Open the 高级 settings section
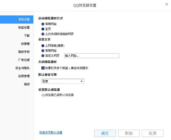This screenshot has height=140, width=171. pyautogui.click(x=27, y=84)
